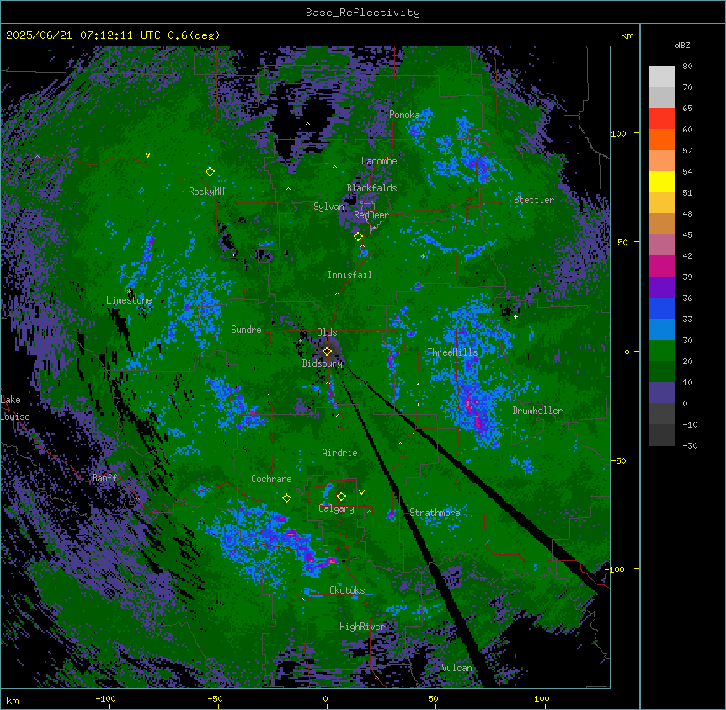Click the Banff label

(104, 478)
